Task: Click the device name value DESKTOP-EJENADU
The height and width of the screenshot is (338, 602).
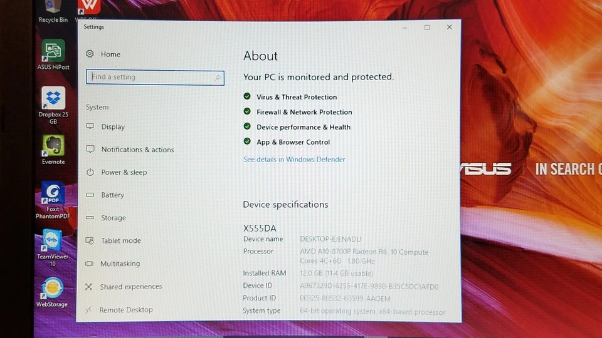Action: [x=330, y=238]
